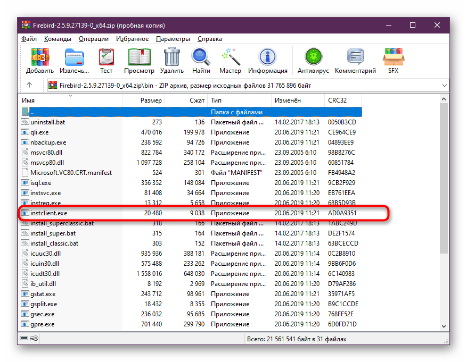Sort files by CRC32 column header
The image size is (467, 362).
pyautogui.click(x=343, y=100)
